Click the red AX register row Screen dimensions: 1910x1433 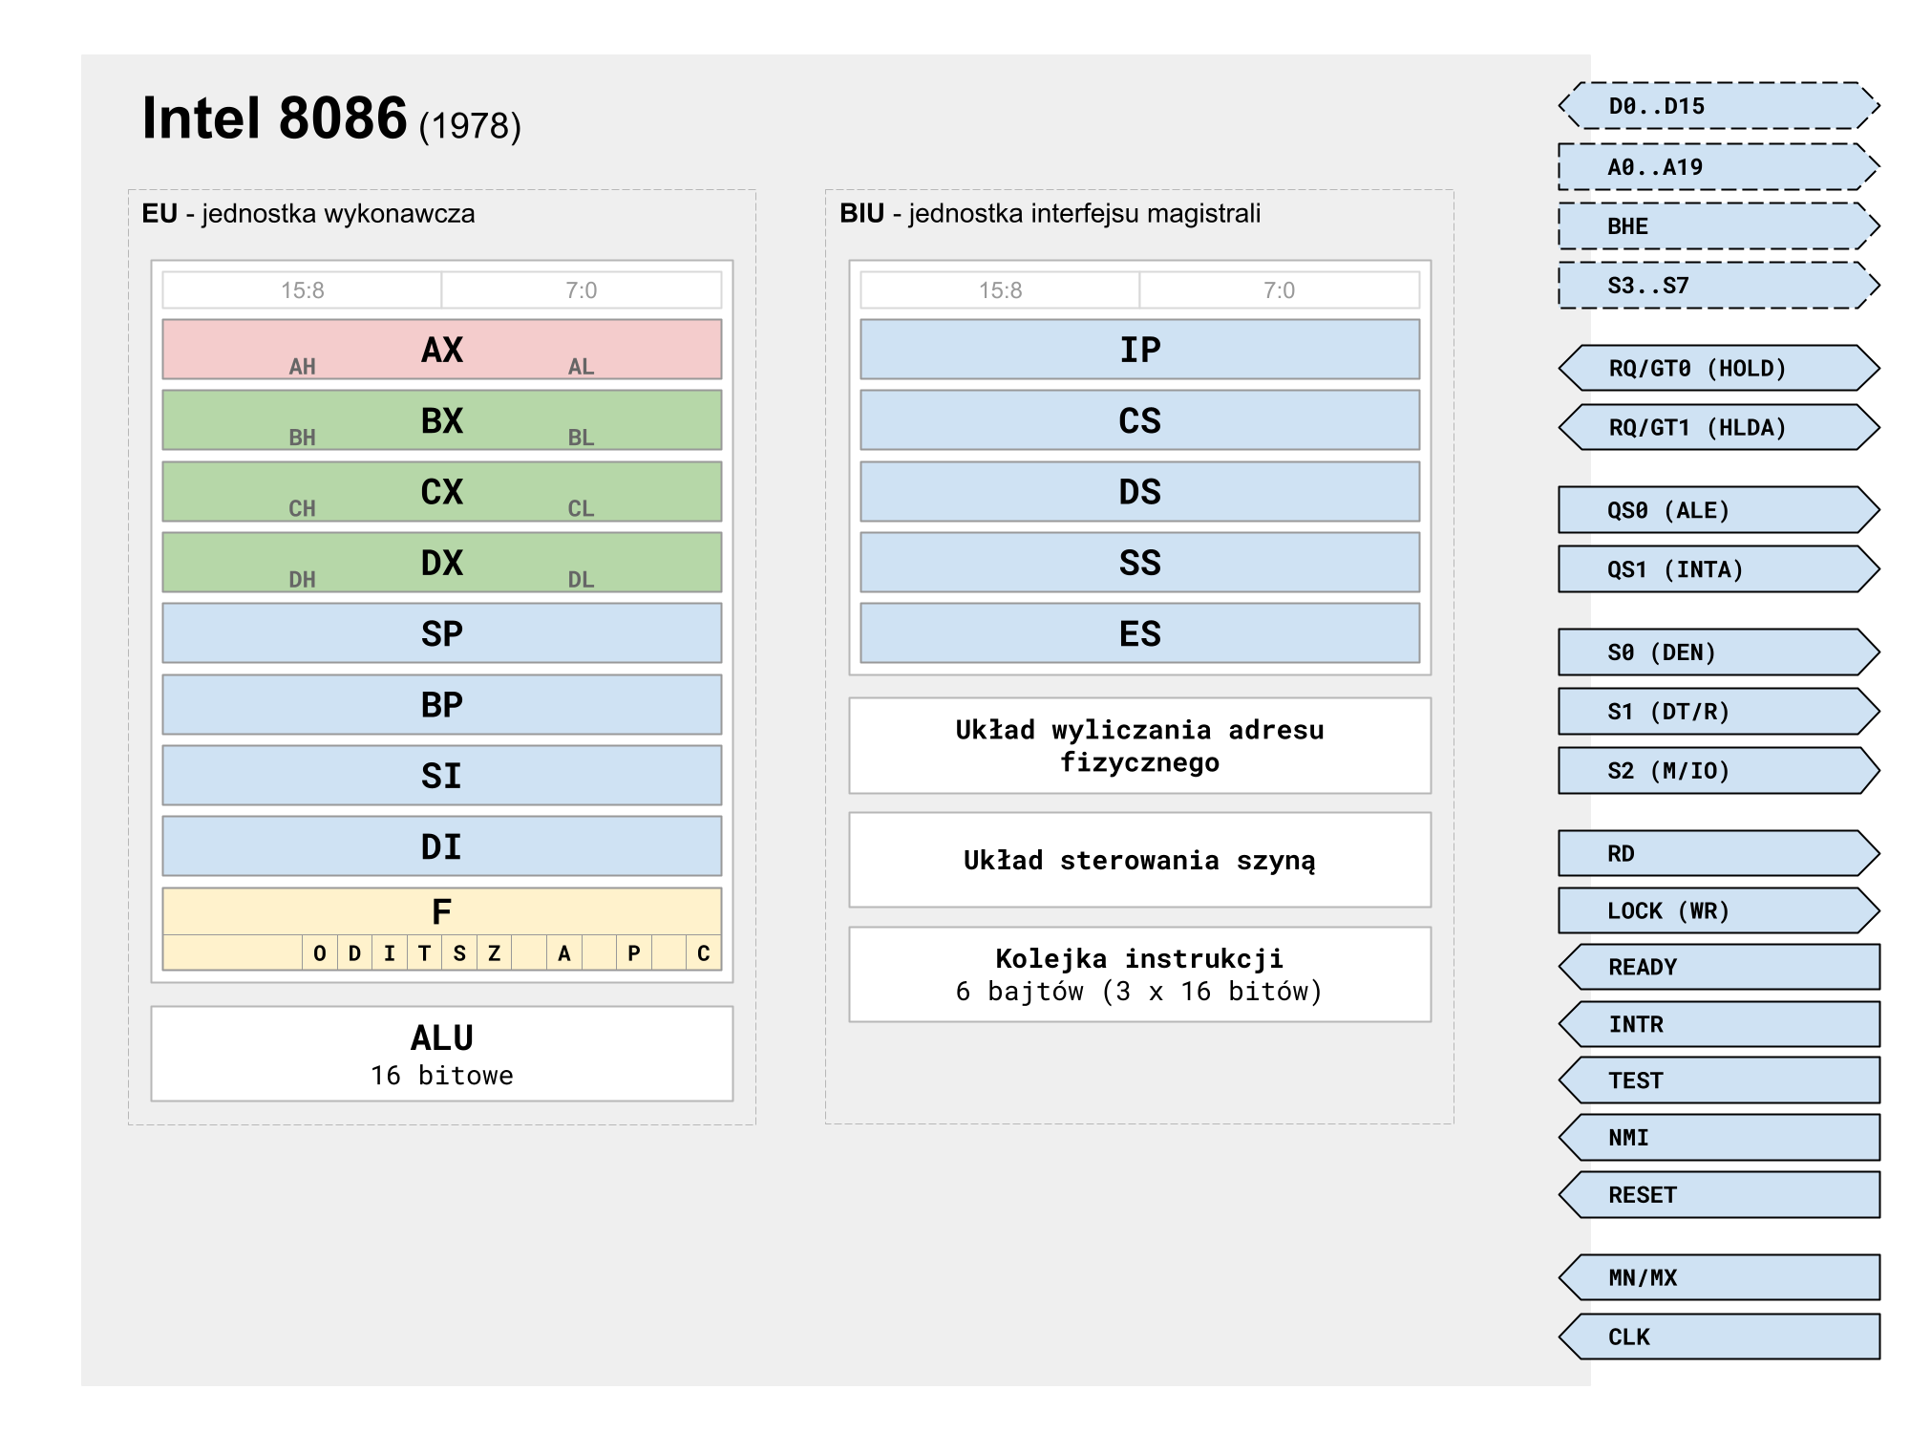(x=442, y=350)
